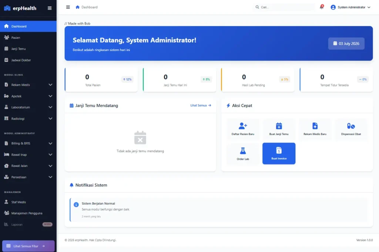
Task: Open System Administrator user dropdown
Action: [350, 7]
